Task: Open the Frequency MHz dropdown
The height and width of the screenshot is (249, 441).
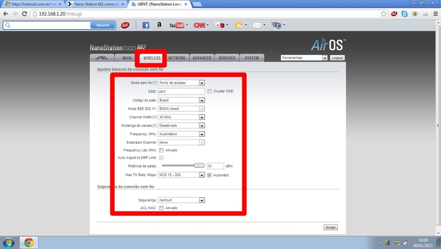Action: click(x=181, y=134)
